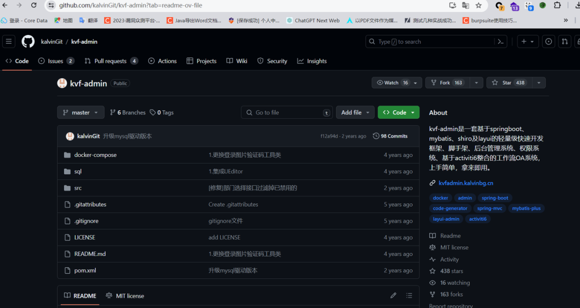Edit README with the pencil icon
Image resolution: width=580 pixels, height=308 pixels.
click(393, 296)
